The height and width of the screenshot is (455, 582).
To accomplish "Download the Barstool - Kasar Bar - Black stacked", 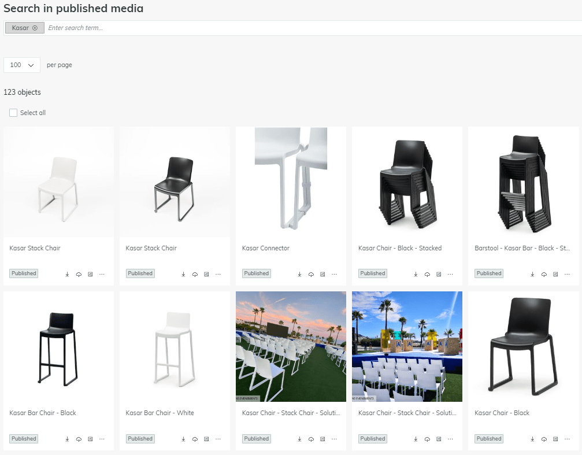I will point(532,275).
